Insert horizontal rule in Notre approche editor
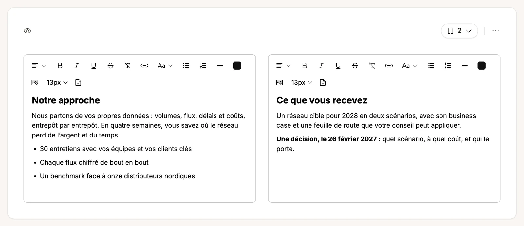The image size is (524, 226). pyautogui.click(x=220, y=66)
